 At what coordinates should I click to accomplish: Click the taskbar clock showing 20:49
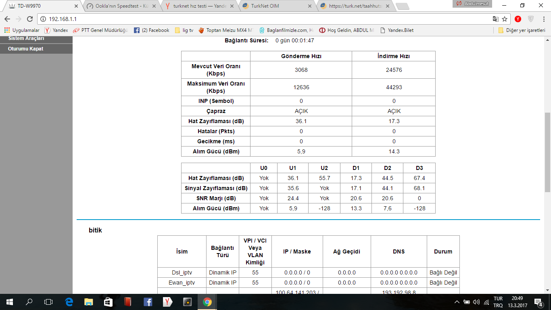(517, 302)
